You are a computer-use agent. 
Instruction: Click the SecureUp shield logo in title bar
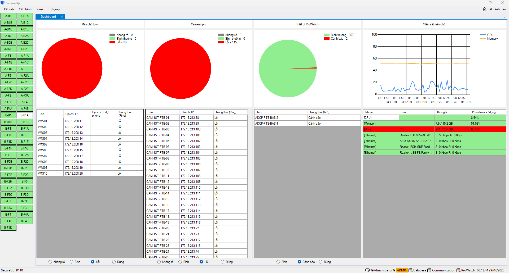pos(3,3)
